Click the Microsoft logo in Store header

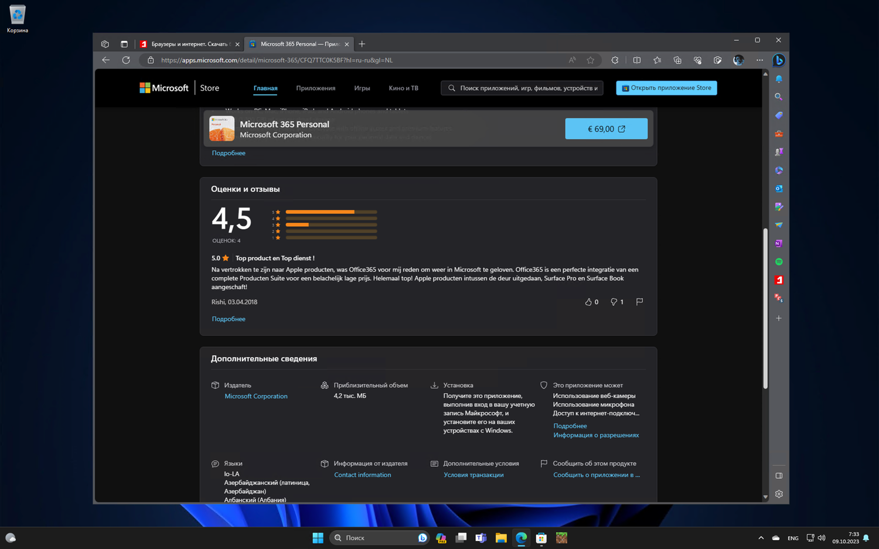point(164,88)
